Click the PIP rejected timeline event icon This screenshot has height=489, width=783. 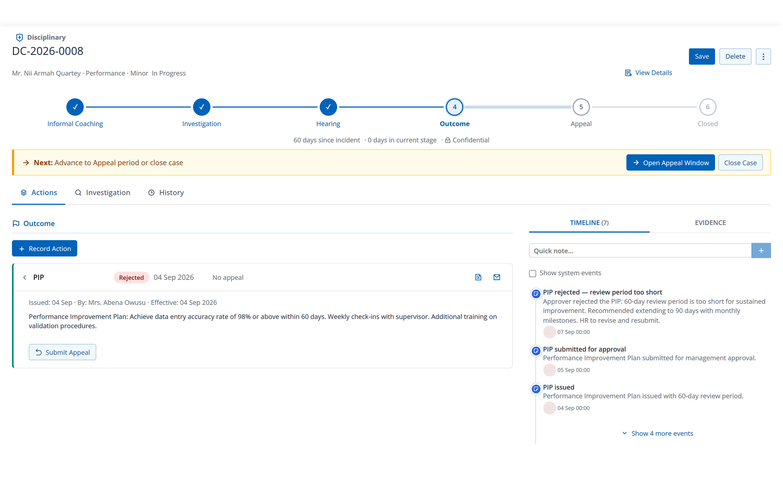[x=536, y=294]
